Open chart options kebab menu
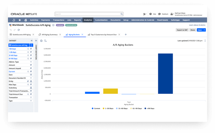 205,41
